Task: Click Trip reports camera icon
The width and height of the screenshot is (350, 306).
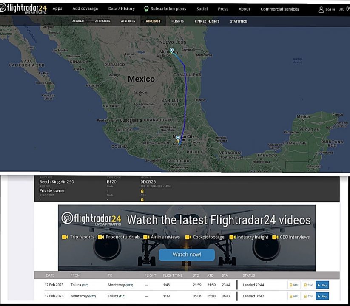Action: pyautogui.click(x=65, y=237)
